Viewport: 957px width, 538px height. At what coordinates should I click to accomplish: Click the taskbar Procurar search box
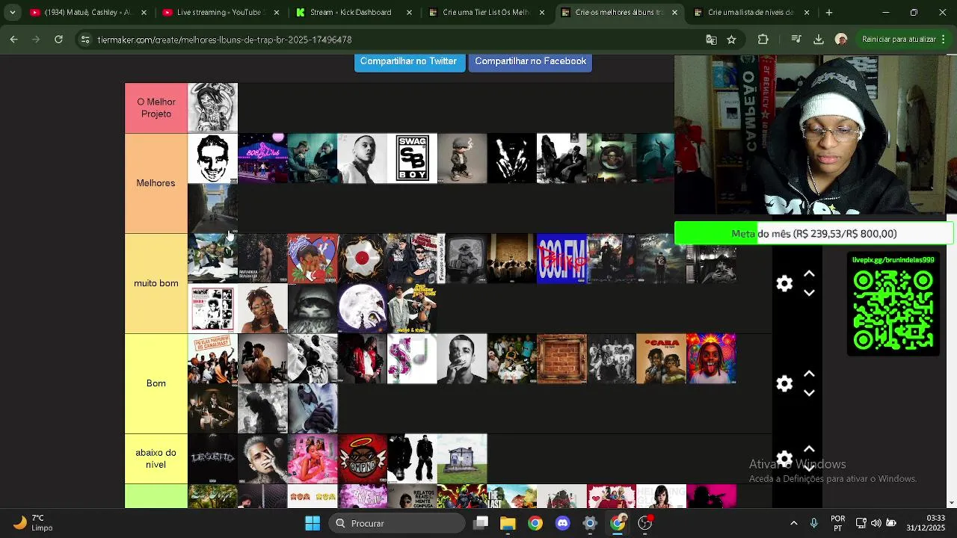[397, 523]
